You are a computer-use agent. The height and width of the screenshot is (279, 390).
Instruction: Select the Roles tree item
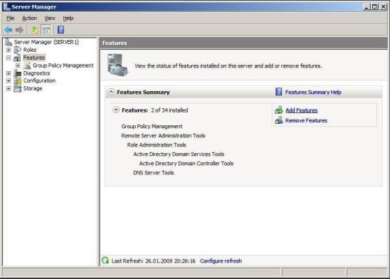[30, 50]
